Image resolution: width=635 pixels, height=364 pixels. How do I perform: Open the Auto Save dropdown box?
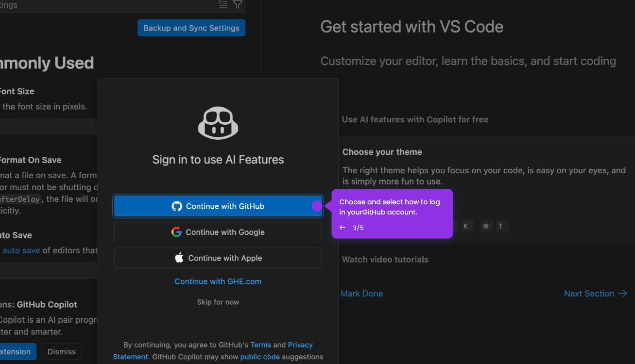(48, 270)
